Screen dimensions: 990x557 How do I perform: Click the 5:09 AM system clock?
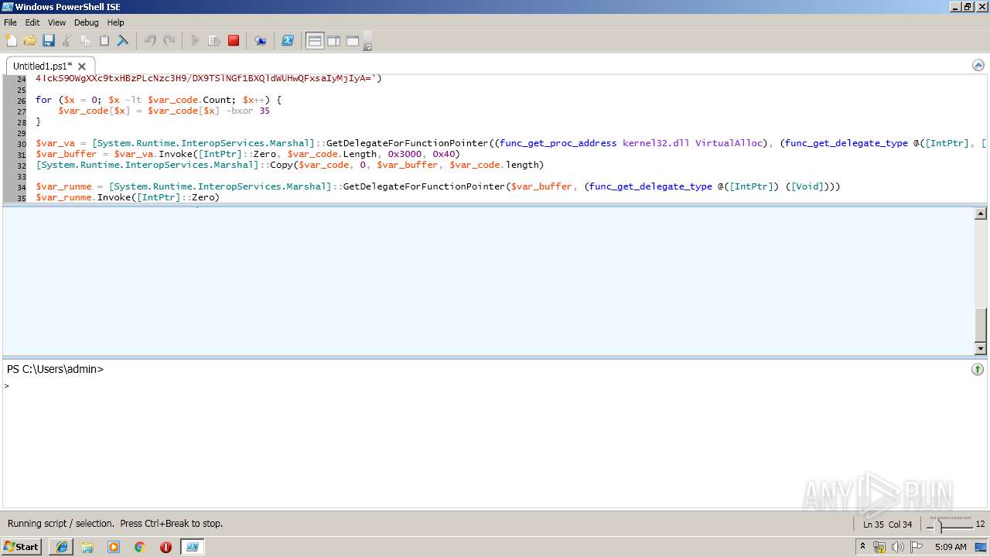[x=951, y=547]
